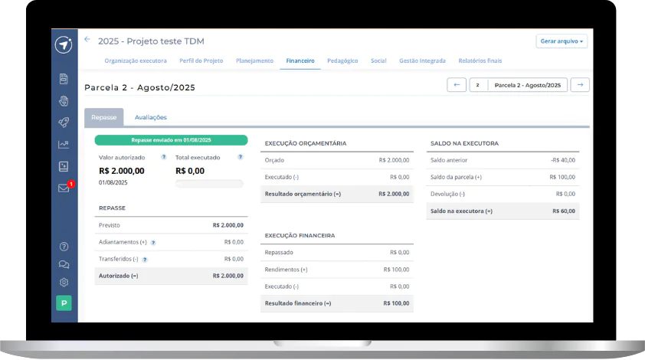Open the settings gear in the sidebar

(x=64, y=282)
